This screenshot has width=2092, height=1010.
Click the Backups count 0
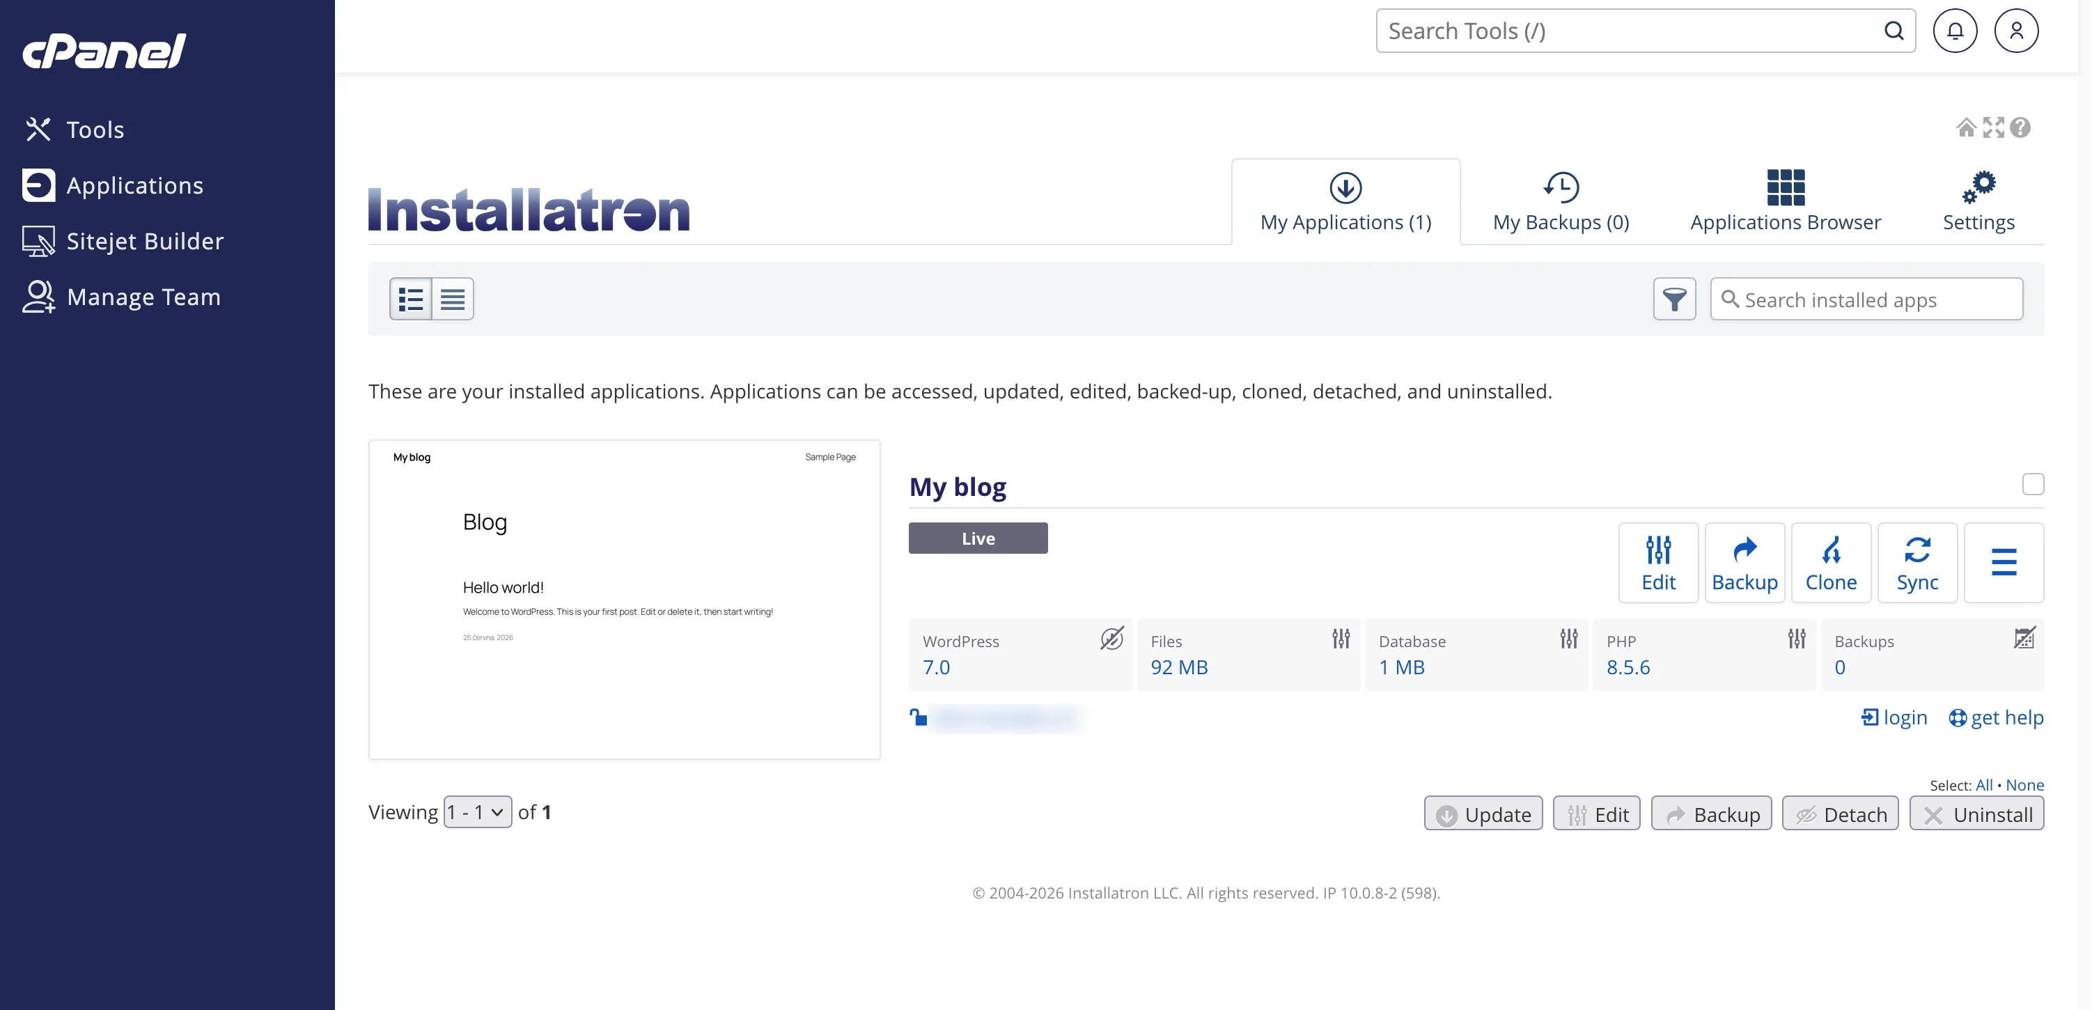pyautogui.click(x=1839, y=667)
